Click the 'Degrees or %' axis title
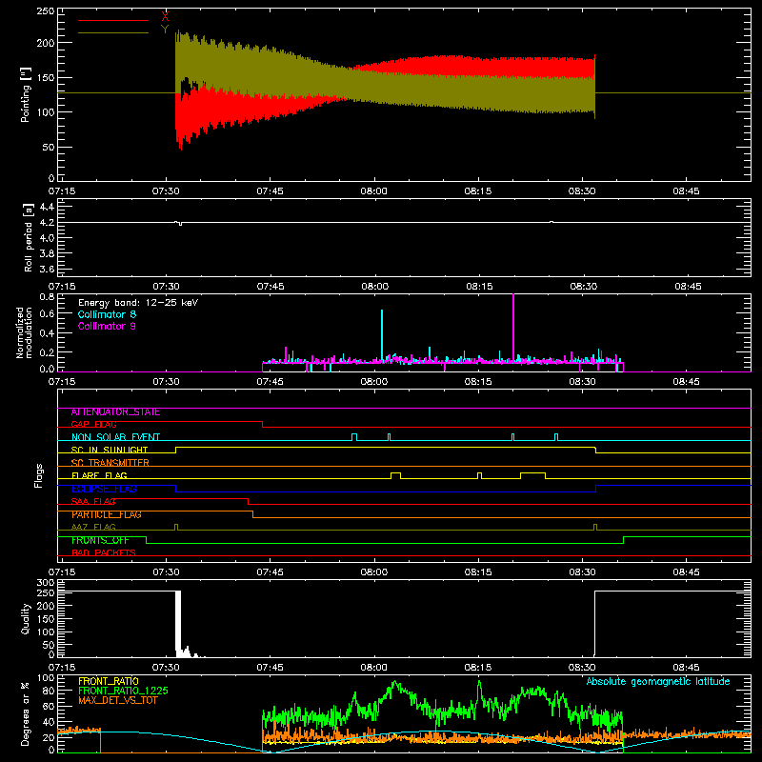762x762 pixels. pyautogui.click(x=26, y=713)
